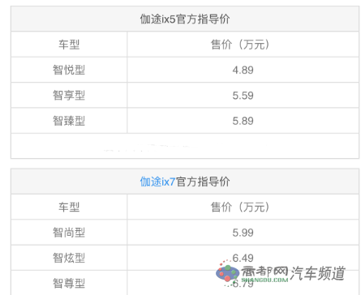The height and width of the screenshot is (295, 361).
Task: Click the 5.89 price value
Action: coord(243,121)
